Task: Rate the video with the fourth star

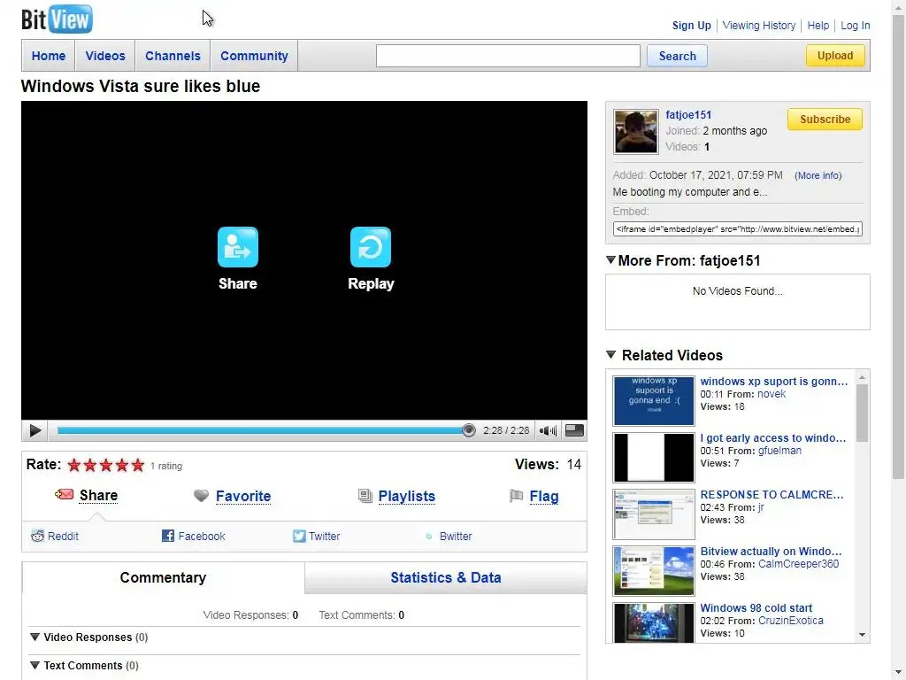Action: [x=122, y=465]
